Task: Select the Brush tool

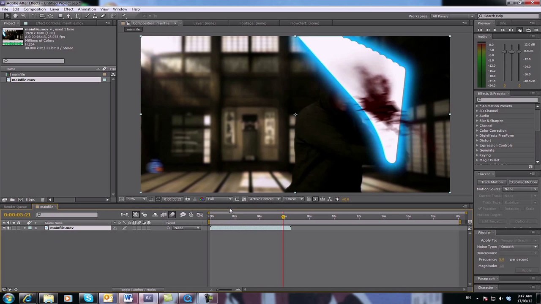Action: tap(87, 16)
